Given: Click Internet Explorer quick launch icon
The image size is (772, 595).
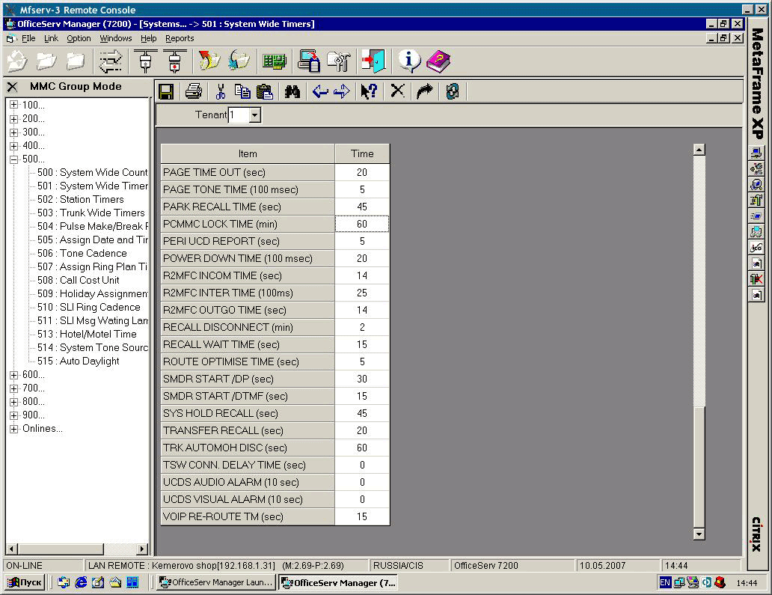Looking at the screenshot, I should pos(81,582).
